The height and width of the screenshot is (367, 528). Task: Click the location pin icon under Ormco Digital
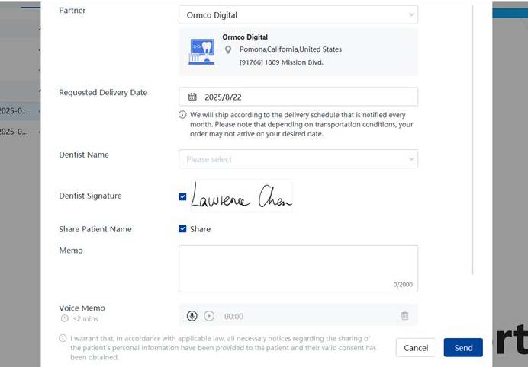tap(229, 49)
